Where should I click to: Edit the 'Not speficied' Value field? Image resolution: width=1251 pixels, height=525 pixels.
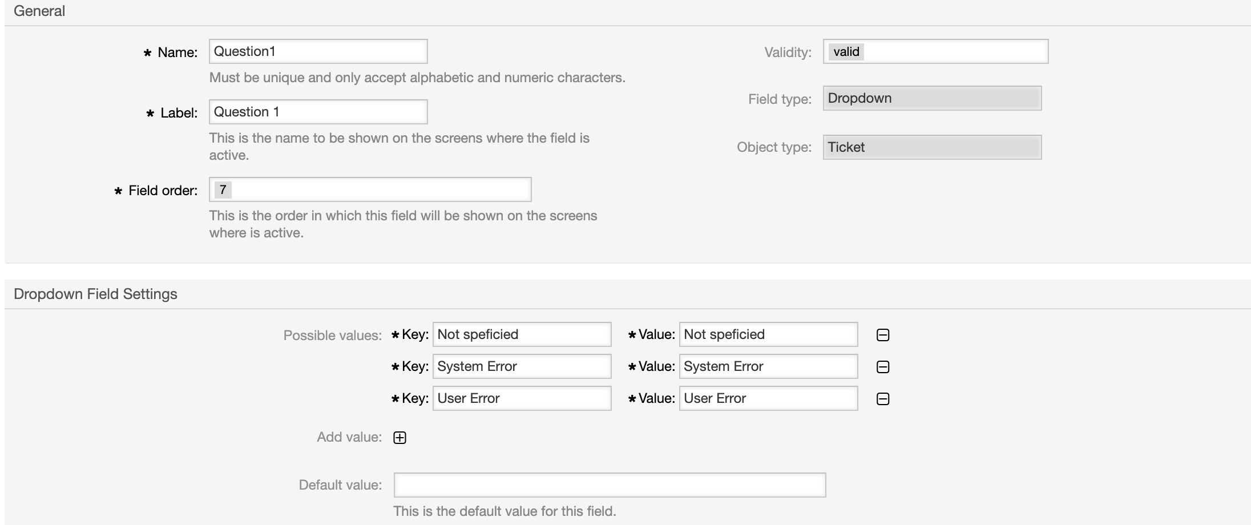(768, 334)
